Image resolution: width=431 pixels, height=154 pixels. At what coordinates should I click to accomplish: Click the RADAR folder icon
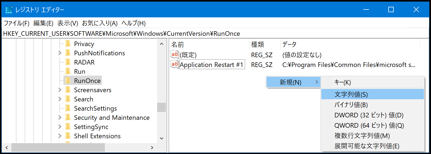(x=68, y=62)
